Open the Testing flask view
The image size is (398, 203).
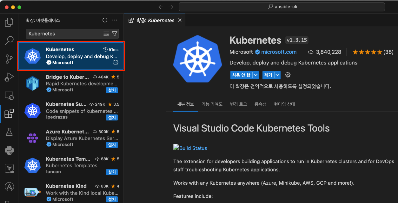click(x=9, y=132)
